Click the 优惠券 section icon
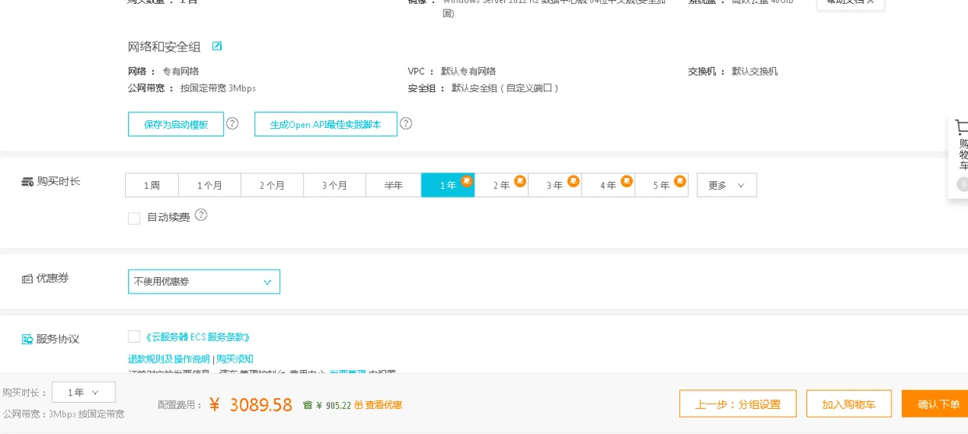The image size is (968, 434). click(x=27, y=278)
